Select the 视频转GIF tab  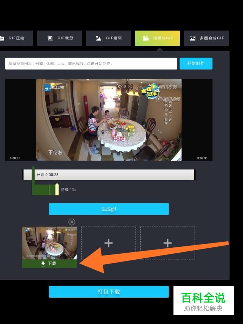[x=157, y=38]
